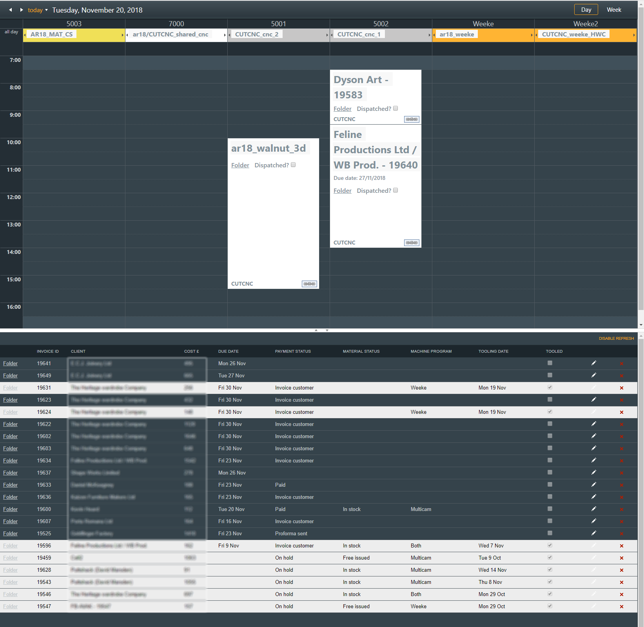This screenshot has width=644, height=627.
Task: Click the red delete X for invoice 19547
Action: pos(621,607)
